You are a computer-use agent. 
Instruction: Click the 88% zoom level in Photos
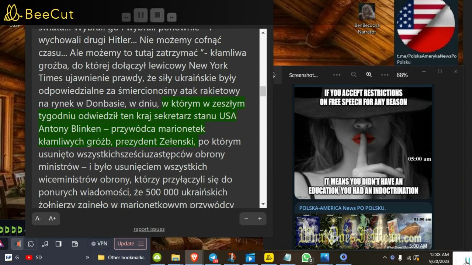click(x=402, y=75)
